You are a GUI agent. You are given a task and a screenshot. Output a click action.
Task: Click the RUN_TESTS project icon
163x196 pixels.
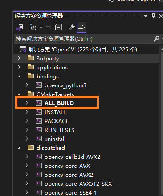tap(39, 130)
